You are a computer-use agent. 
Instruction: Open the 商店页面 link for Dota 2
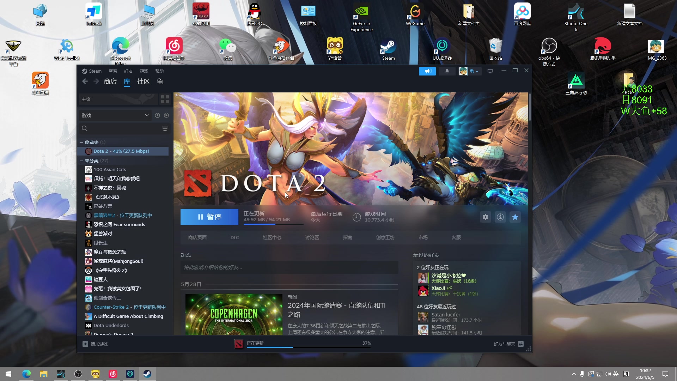(197, 237)
